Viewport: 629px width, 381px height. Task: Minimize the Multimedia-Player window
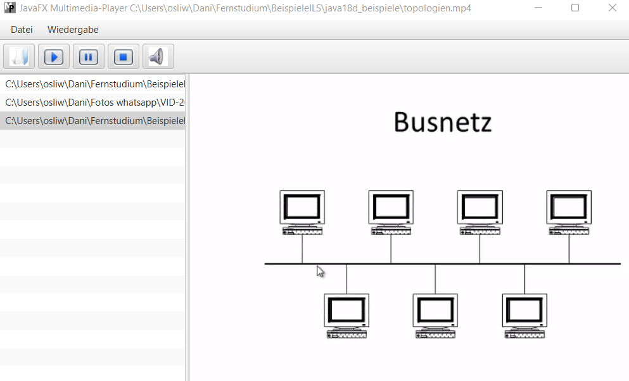click(538, 8)
